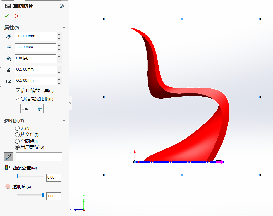Click the left-middle image resize handle

point(104,97)
